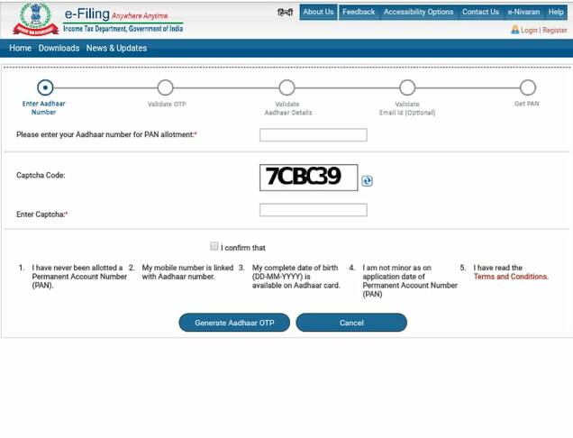Viewport: 573px width, 438px height.
Task: Select the Validate Aadhaar Details step circle
Action: (286, 87)
